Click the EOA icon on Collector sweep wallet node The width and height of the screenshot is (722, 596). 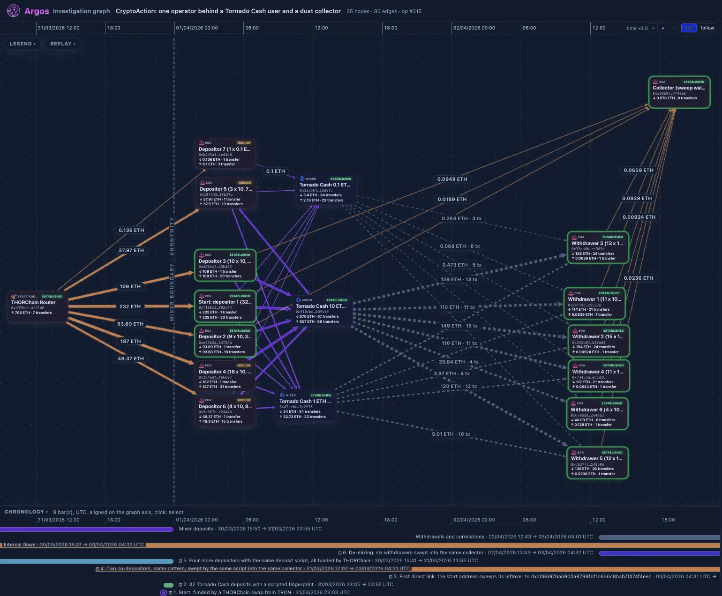coord(655,82)
